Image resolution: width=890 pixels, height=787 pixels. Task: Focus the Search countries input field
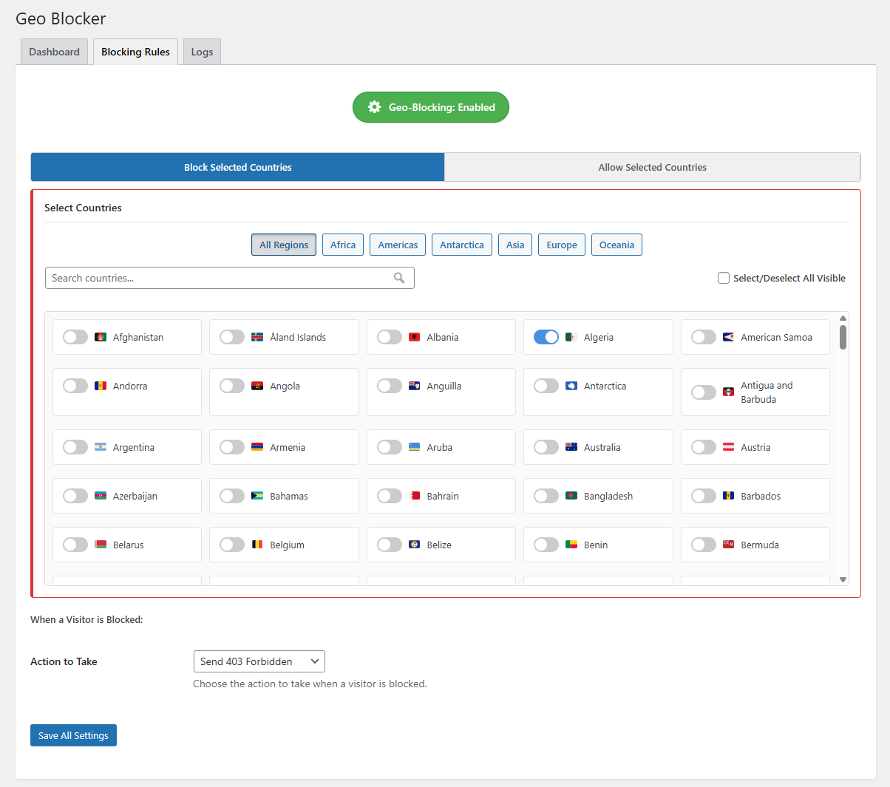point(220,278)
